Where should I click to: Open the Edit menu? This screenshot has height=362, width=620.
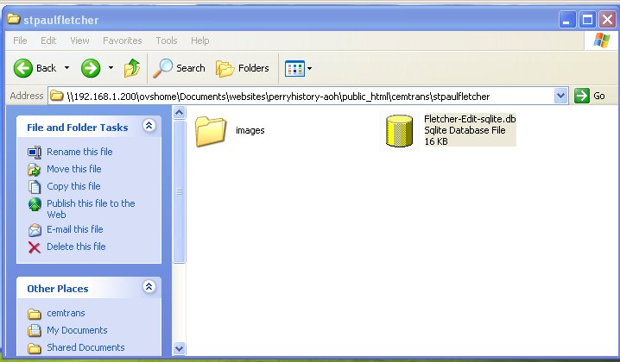pos(48,41)
